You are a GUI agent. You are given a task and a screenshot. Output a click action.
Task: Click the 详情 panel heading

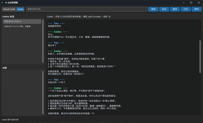tap(4, 68)
